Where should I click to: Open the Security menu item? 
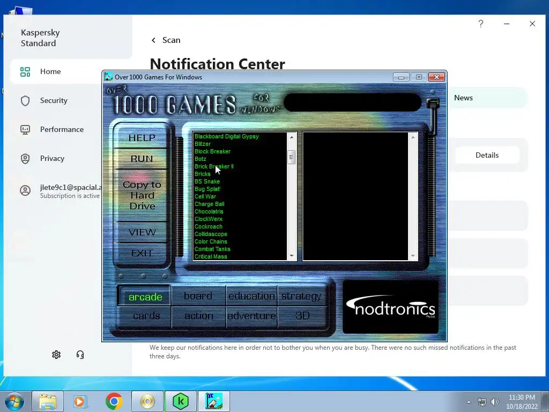coord(54,100)
